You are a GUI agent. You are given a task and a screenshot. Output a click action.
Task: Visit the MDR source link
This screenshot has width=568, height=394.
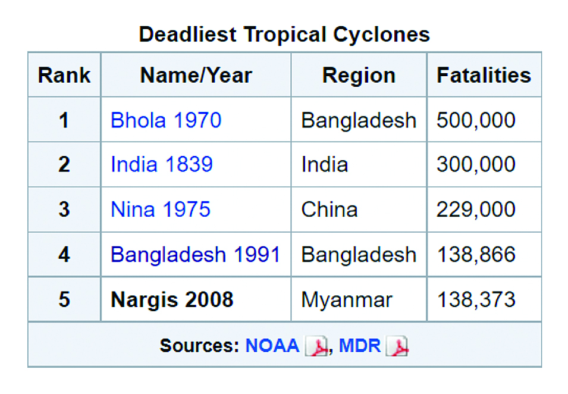coord(360,345)
